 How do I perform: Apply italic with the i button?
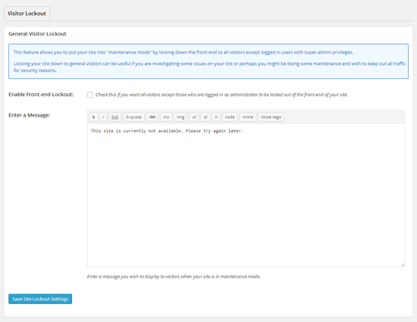coord(103,117)
